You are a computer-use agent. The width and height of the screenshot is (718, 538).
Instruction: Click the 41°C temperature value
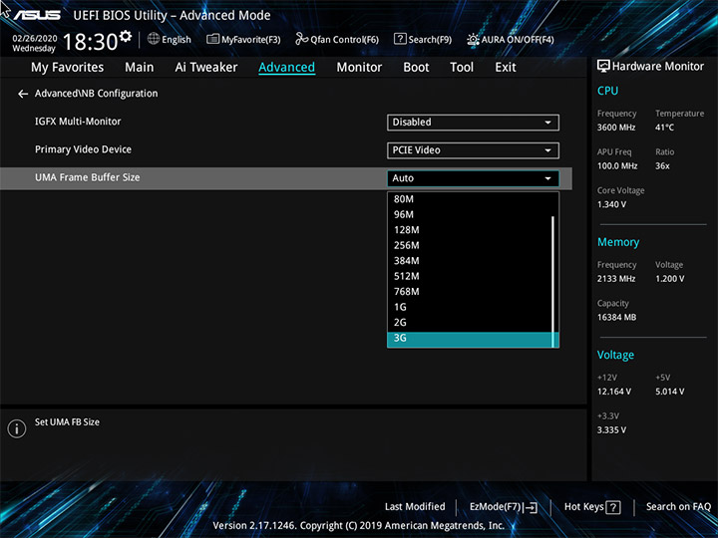[x=664, y=128]
